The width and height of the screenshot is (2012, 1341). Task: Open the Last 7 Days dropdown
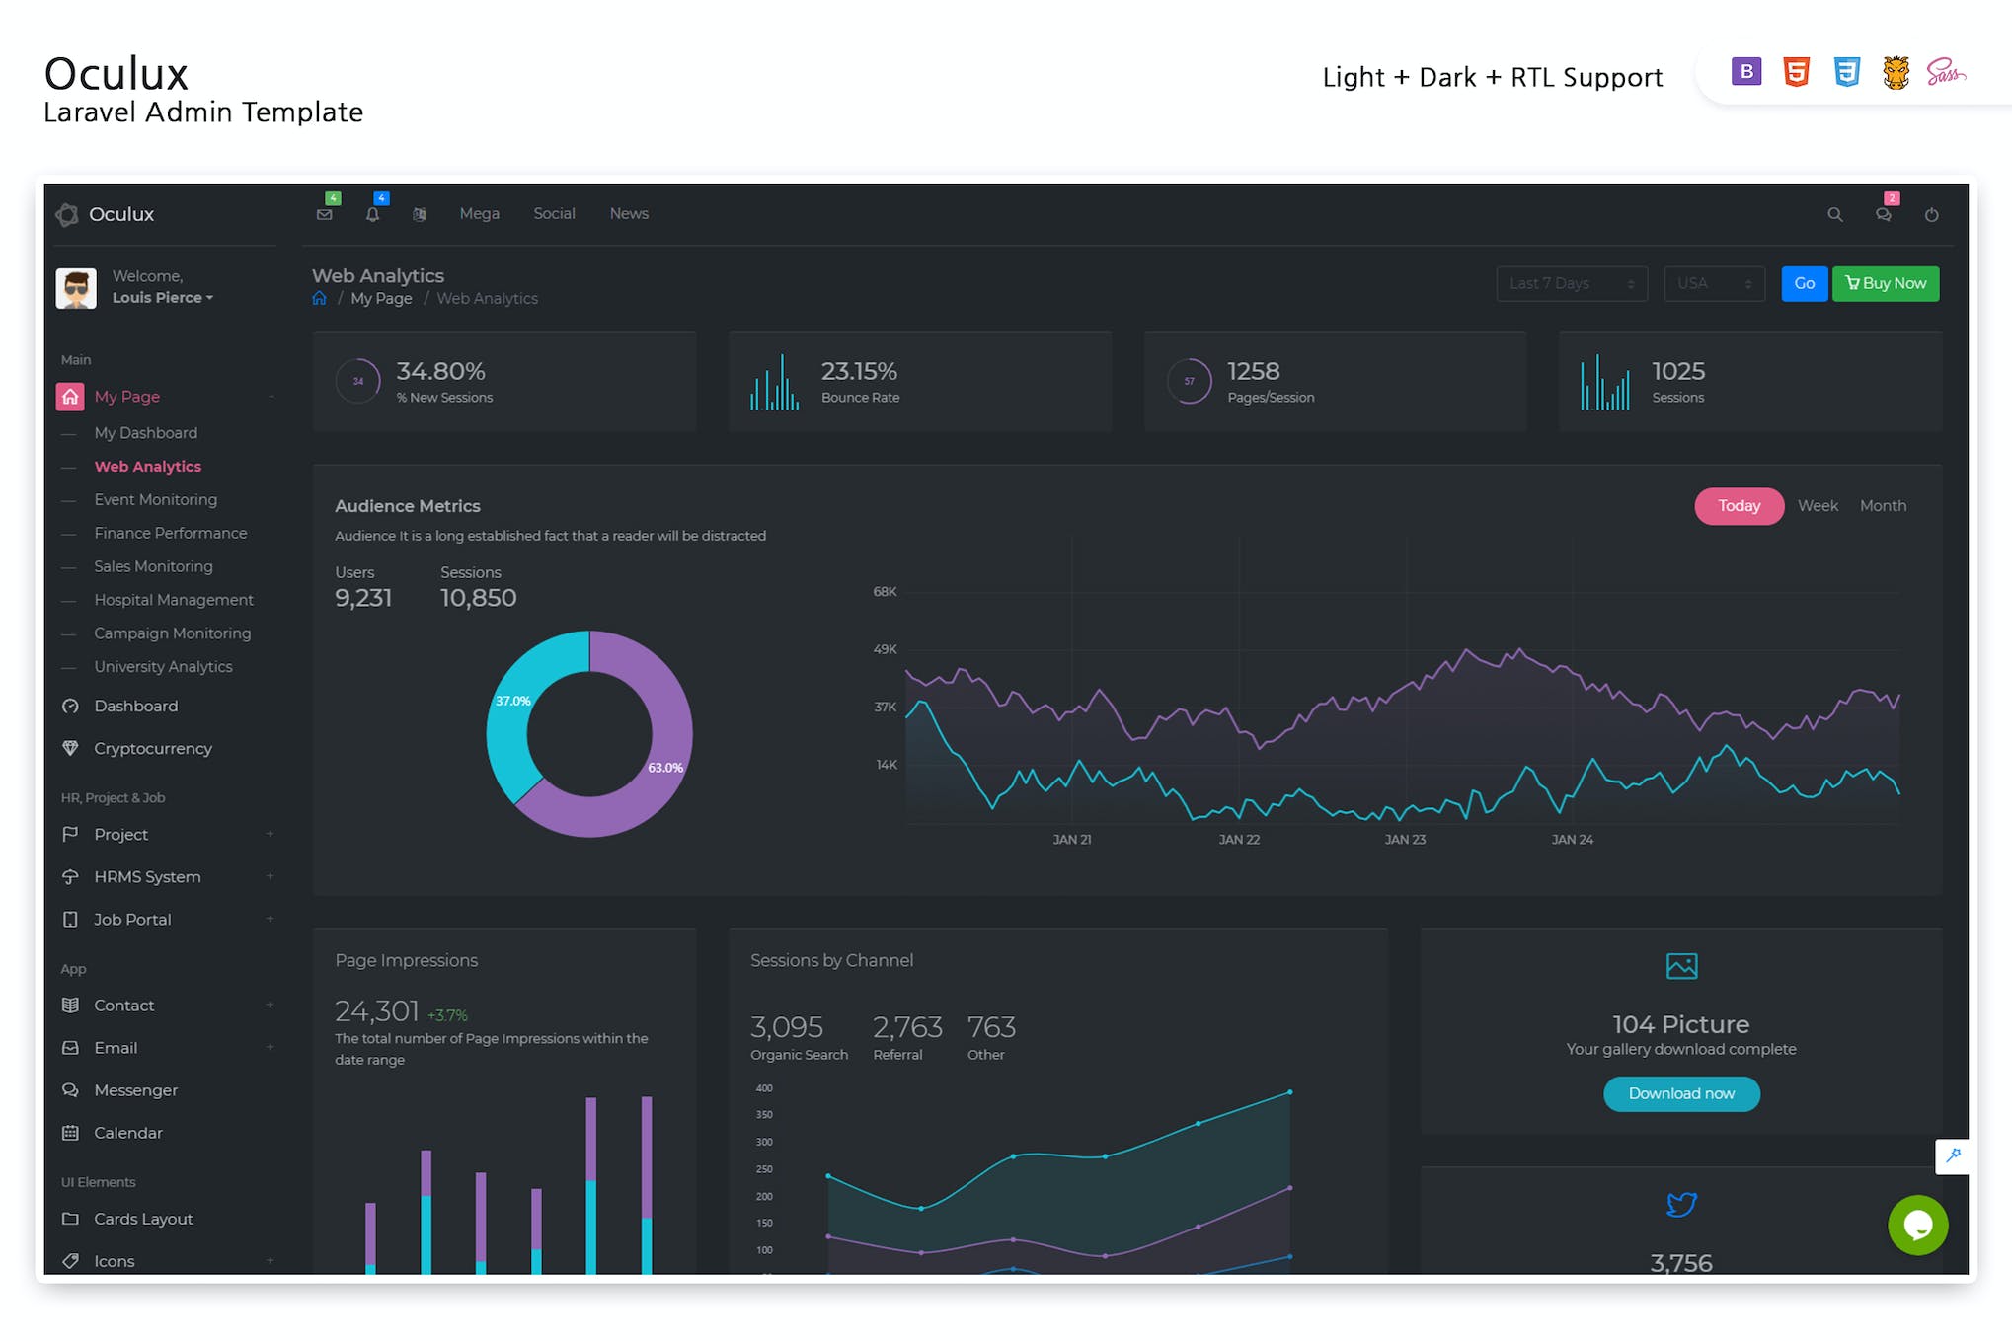(x=1572, y=284)
